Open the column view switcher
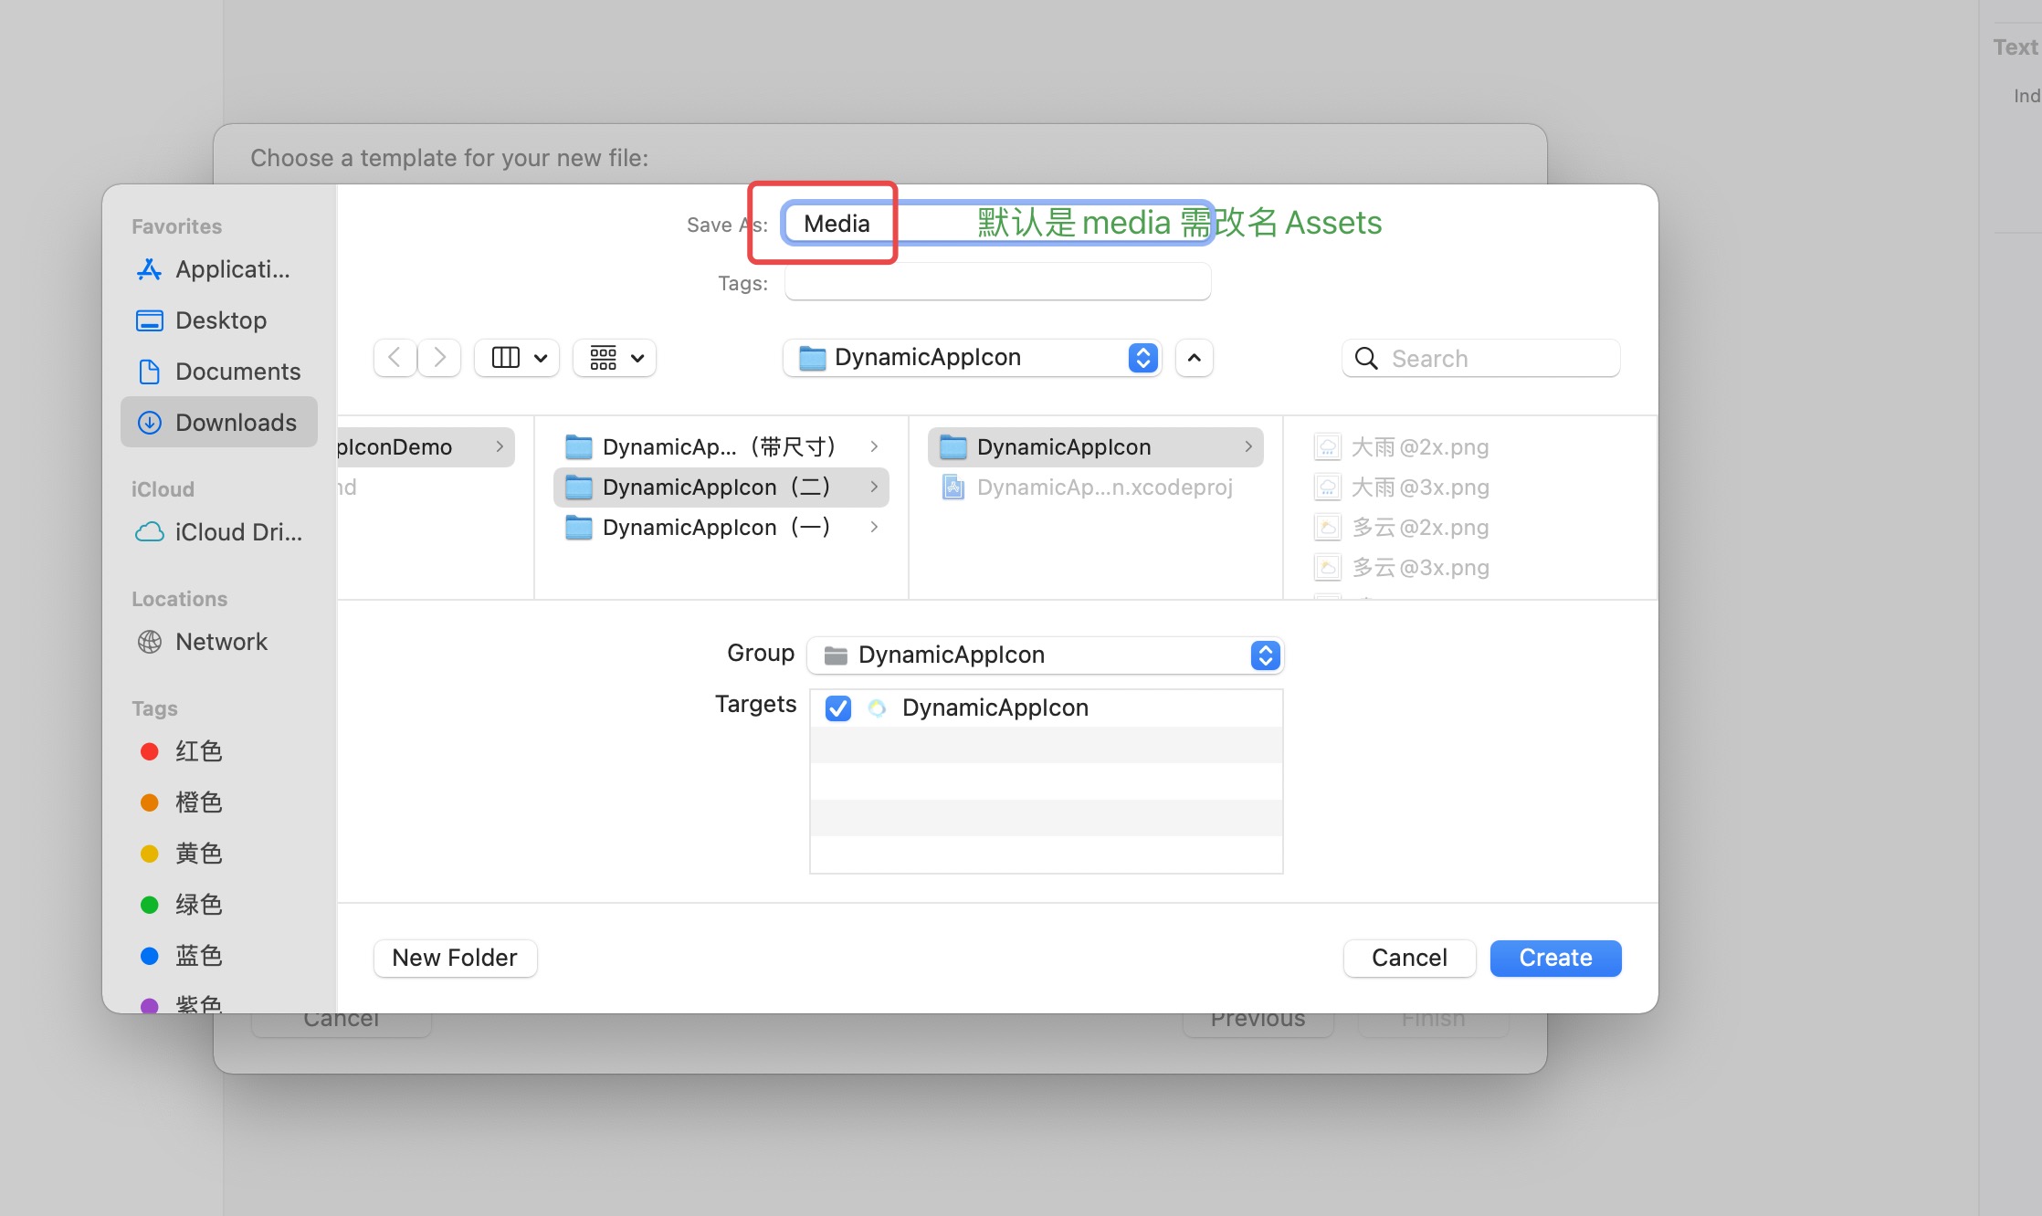This screenshot has height=1216, width=2042. (x=518, y=357)
